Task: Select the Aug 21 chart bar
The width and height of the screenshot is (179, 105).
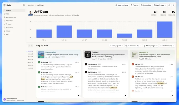Action: coord(165,29)
